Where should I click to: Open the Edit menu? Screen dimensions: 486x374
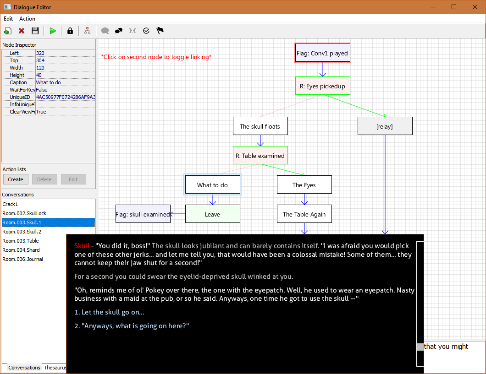coord(8,19)
